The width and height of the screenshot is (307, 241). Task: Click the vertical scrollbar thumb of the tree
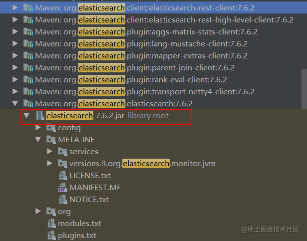tap(305, 89)
